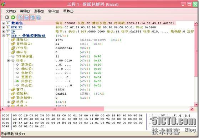Collapse the TCP tree node
This screenshot has height=138, width=199.
(x=4, y=35)
